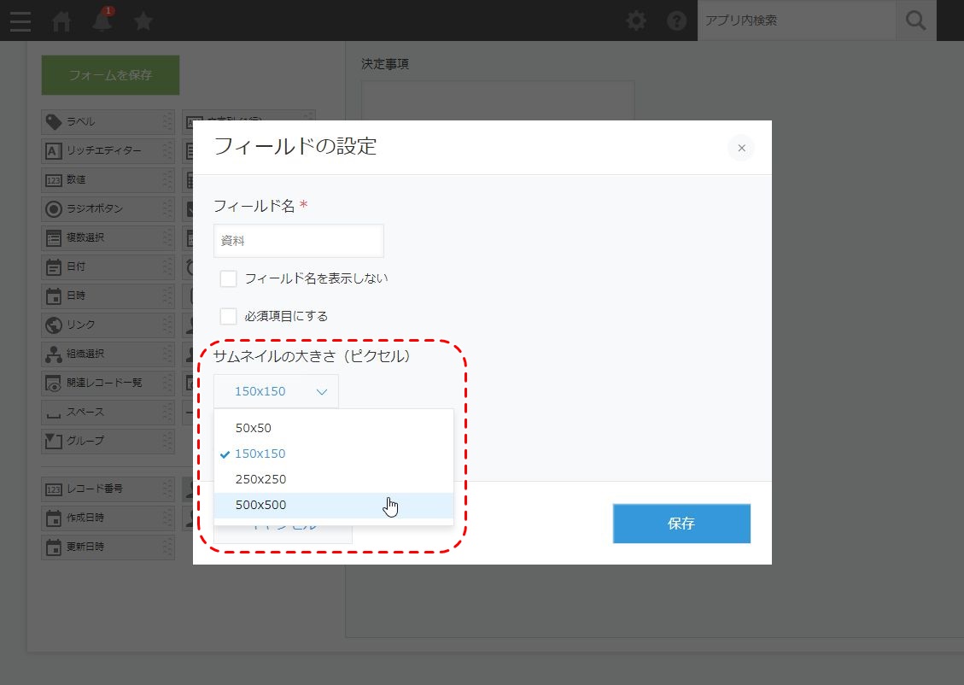
Task: Select the グループ field icon
Action: tap(54, 441)
